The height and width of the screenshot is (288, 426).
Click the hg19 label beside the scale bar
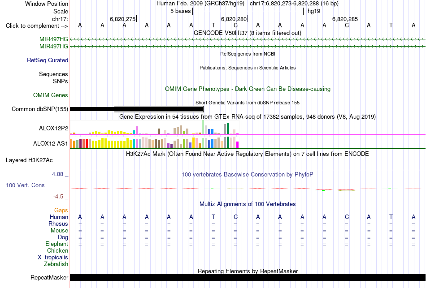(x=314, y=11)
